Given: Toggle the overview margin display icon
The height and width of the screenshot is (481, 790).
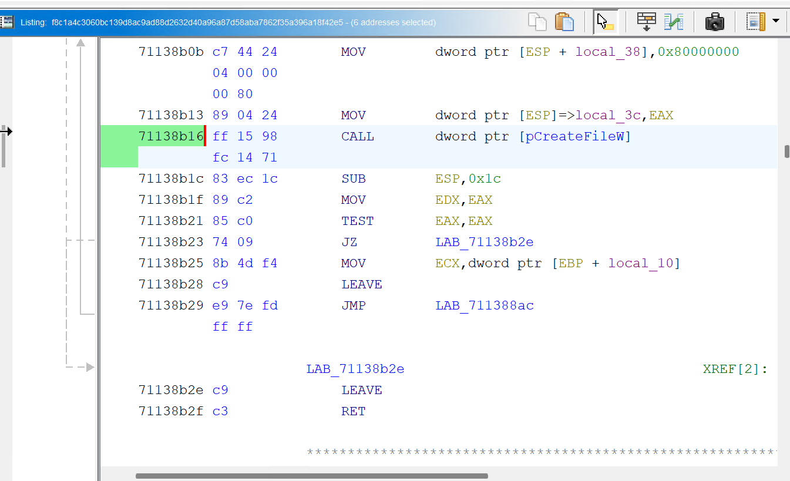Looking at the screenshot, I should pos(755,22).
